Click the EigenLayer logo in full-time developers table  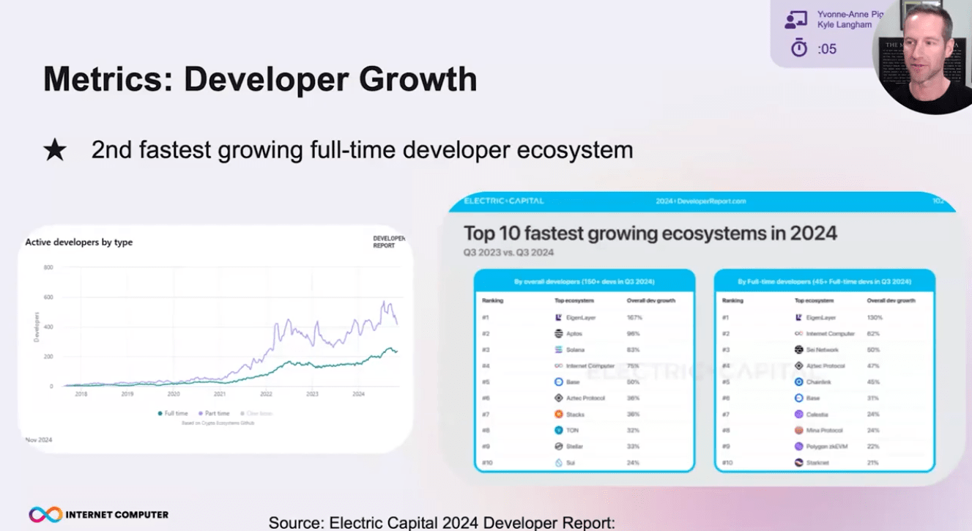click(x=799, y=317)
